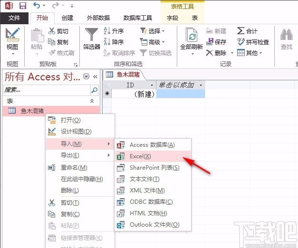
Task: Choose 文本文件(T) import option
Action: (x=153, y=179)
